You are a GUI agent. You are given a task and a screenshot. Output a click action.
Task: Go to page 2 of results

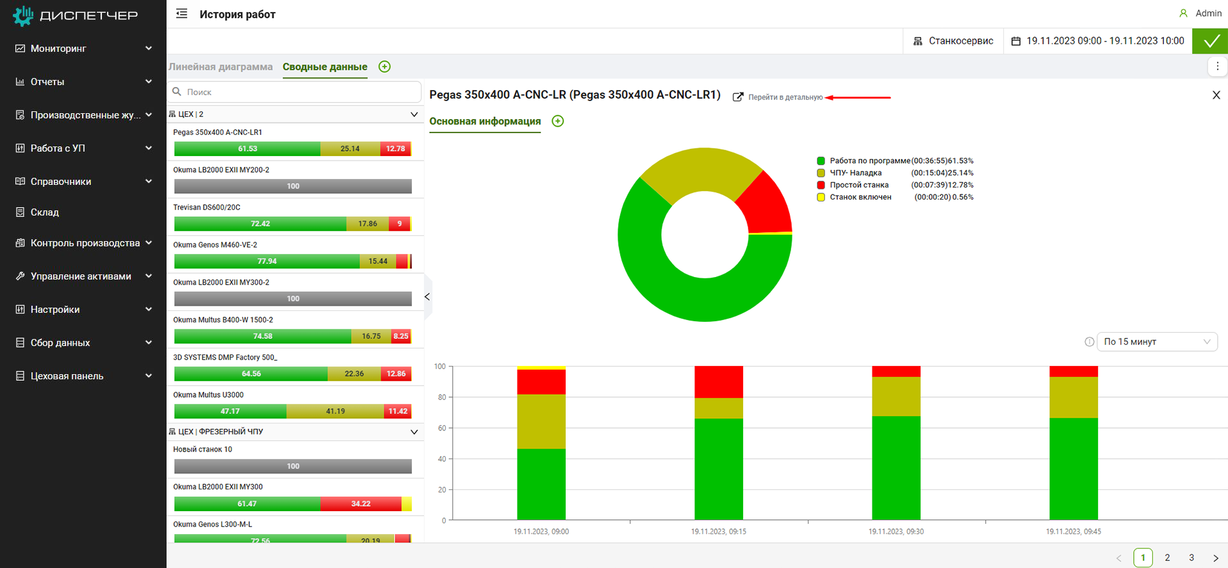point(1167,558)
